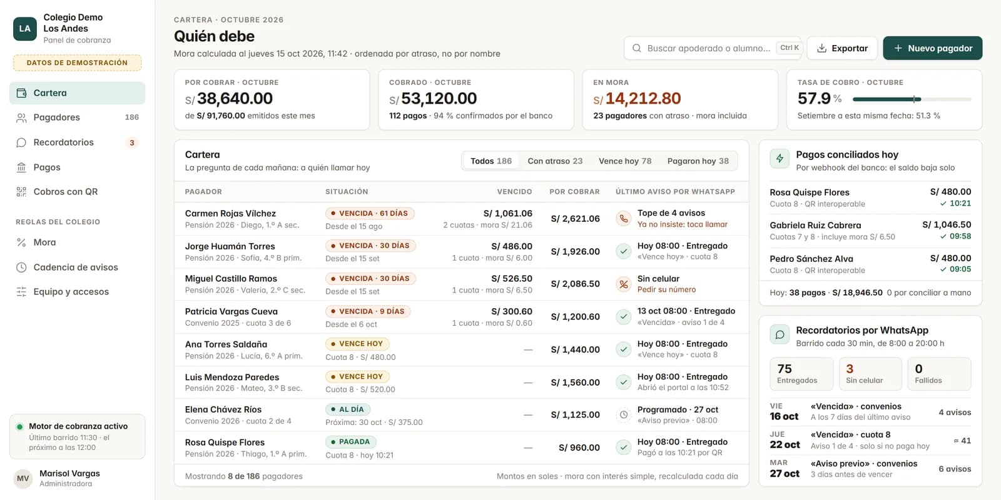Click the 0 Fallidos stat card

pyautogui.click(x=939, y=374)
